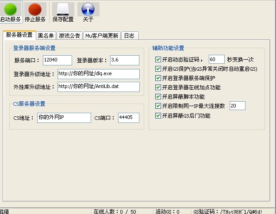Disable the 开启GS保护 checkbox
The height and width of the screenshot is (214, 276).
[x=158, y=69]
